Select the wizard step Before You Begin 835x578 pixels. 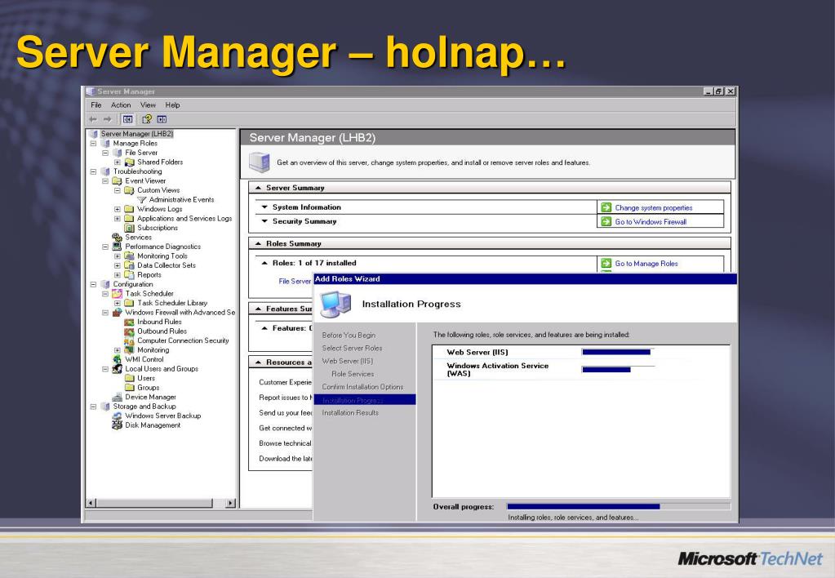[x=349, y=335]
